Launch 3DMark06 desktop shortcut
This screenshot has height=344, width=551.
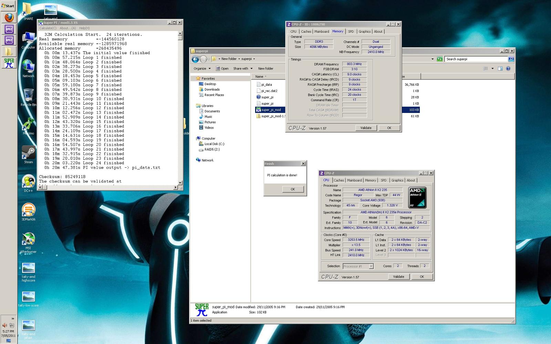click(28, 212)
